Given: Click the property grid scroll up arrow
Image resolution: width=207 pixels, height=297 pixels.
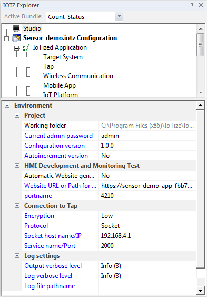Looking at the screenshot, I should click(200, 105).
